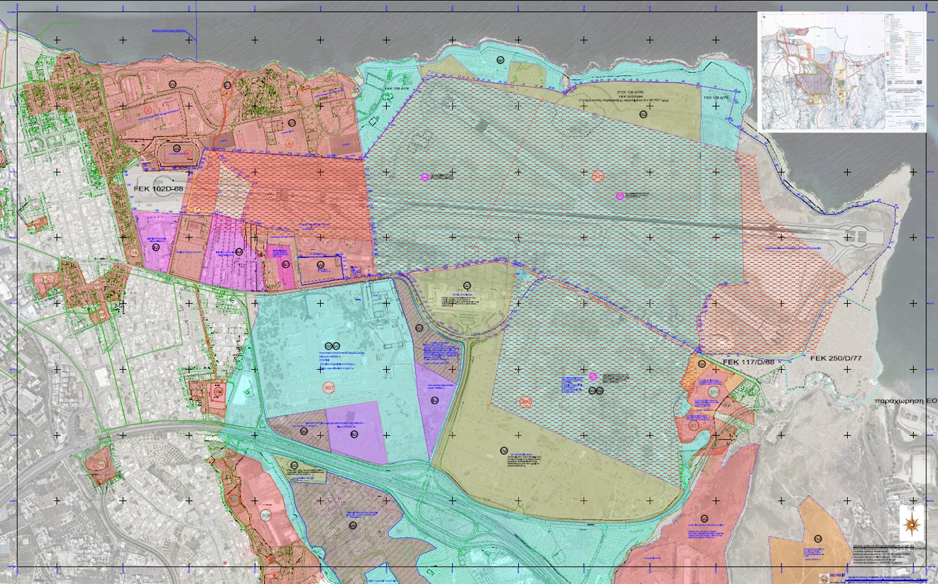Screen dimensions: 938x584
Task: Select the black marker in the orange zone
Action: tap(818, 537)
